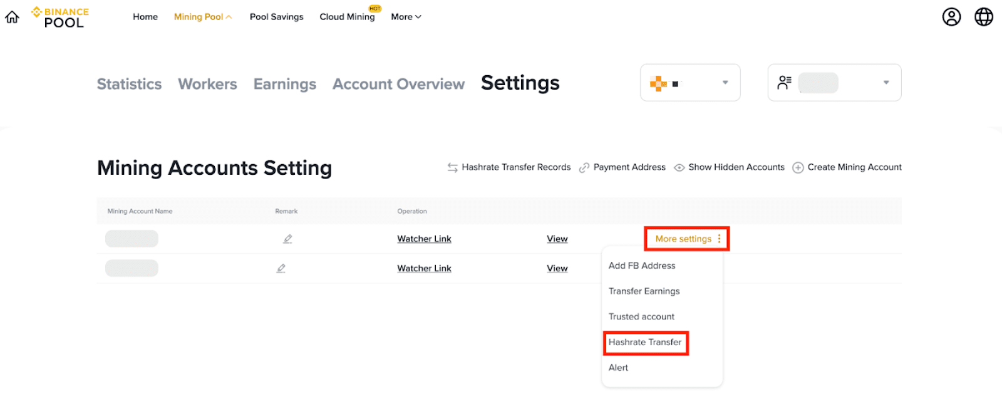Click second row's remark edit pencil icon
This screenshot has width=1002, height=394.
[x=281, y=268]
